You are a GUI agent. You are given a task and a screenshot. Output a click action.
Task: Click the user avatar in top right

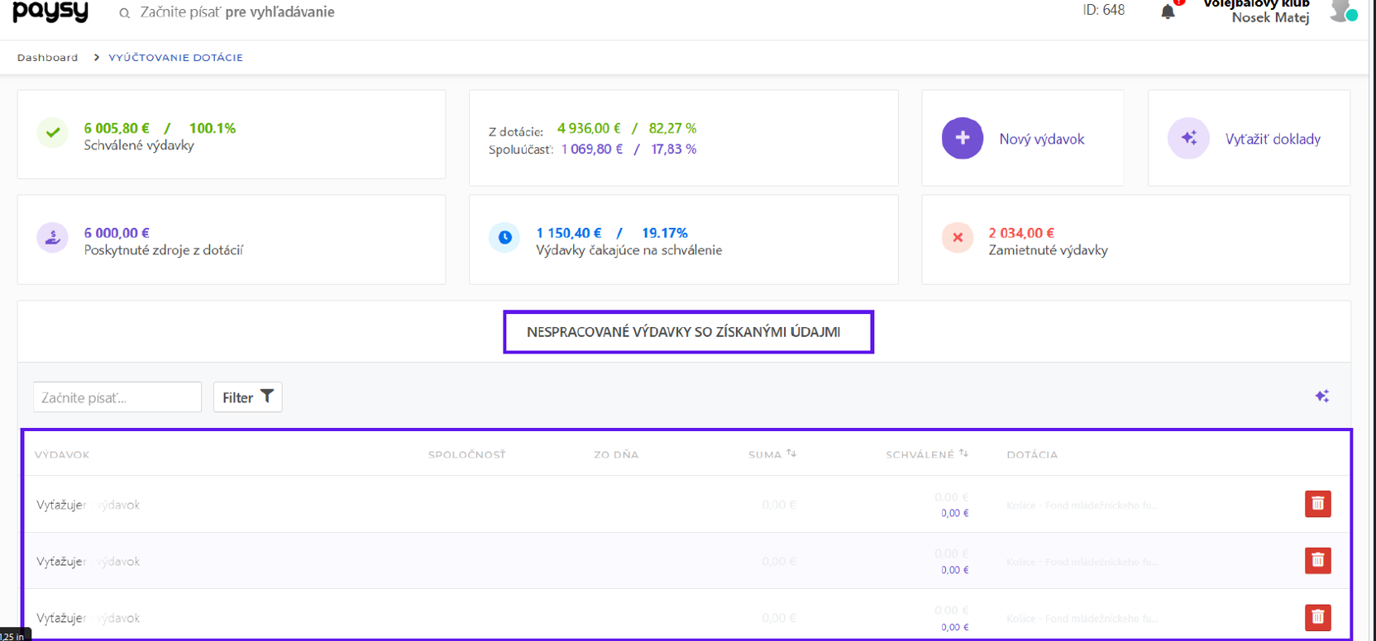[x=1341, y=11]
